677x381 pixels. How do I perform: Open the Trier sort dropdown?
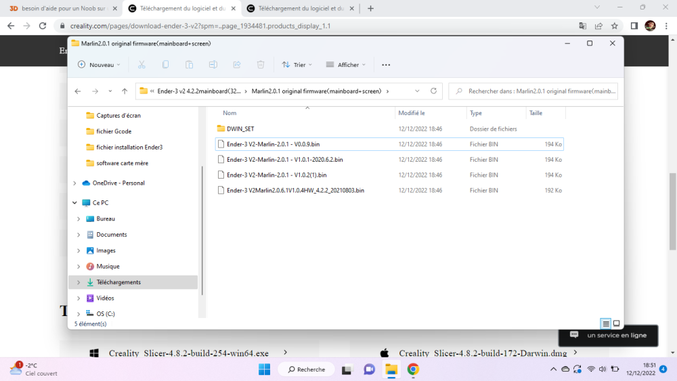(x=297, y=65)
